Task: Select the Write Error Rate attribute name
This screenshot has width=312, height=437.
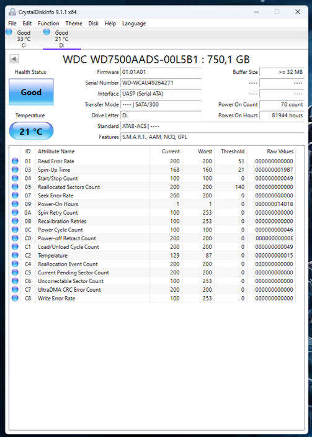Action: [56, 298]
